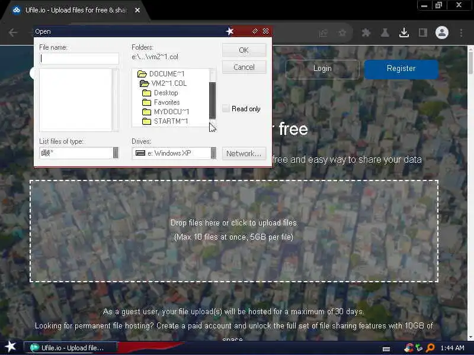Click the Register button

(401, 69)
